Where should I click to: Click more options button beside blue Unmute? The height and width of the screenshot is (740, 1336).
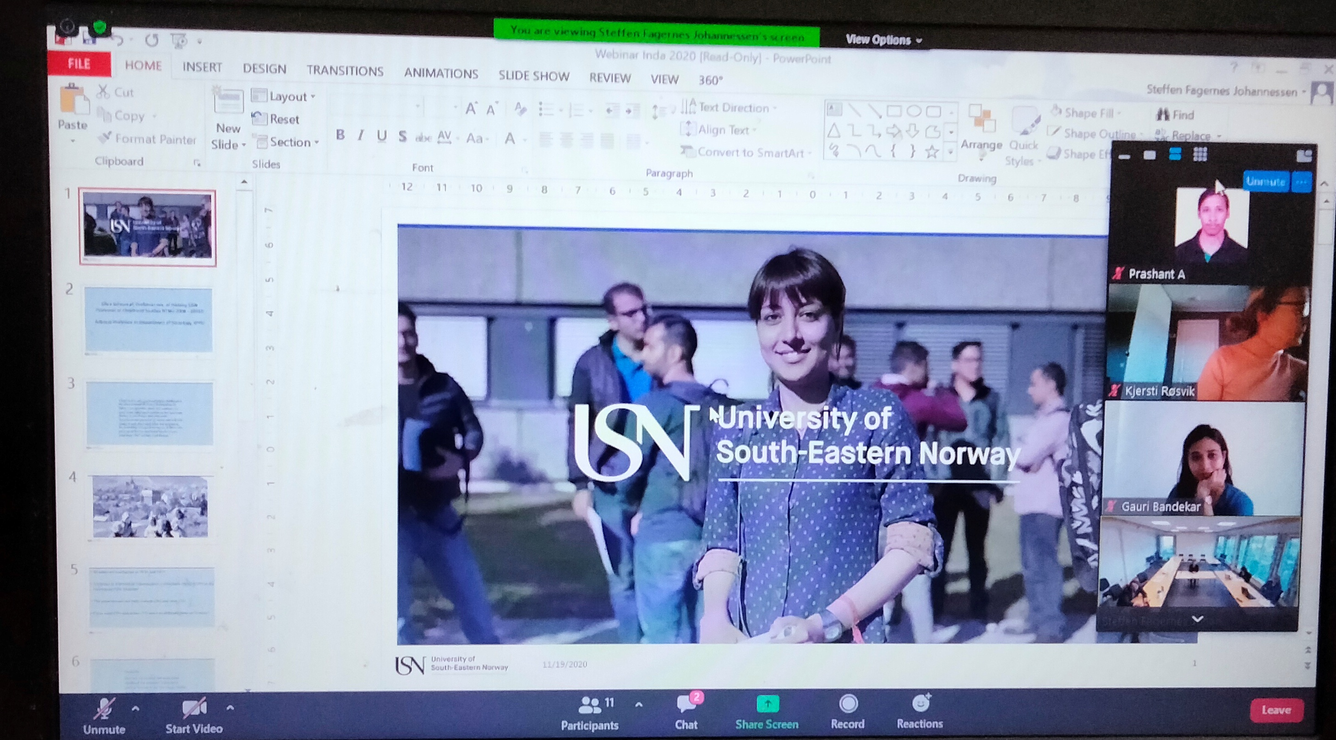click(1301, 182)
